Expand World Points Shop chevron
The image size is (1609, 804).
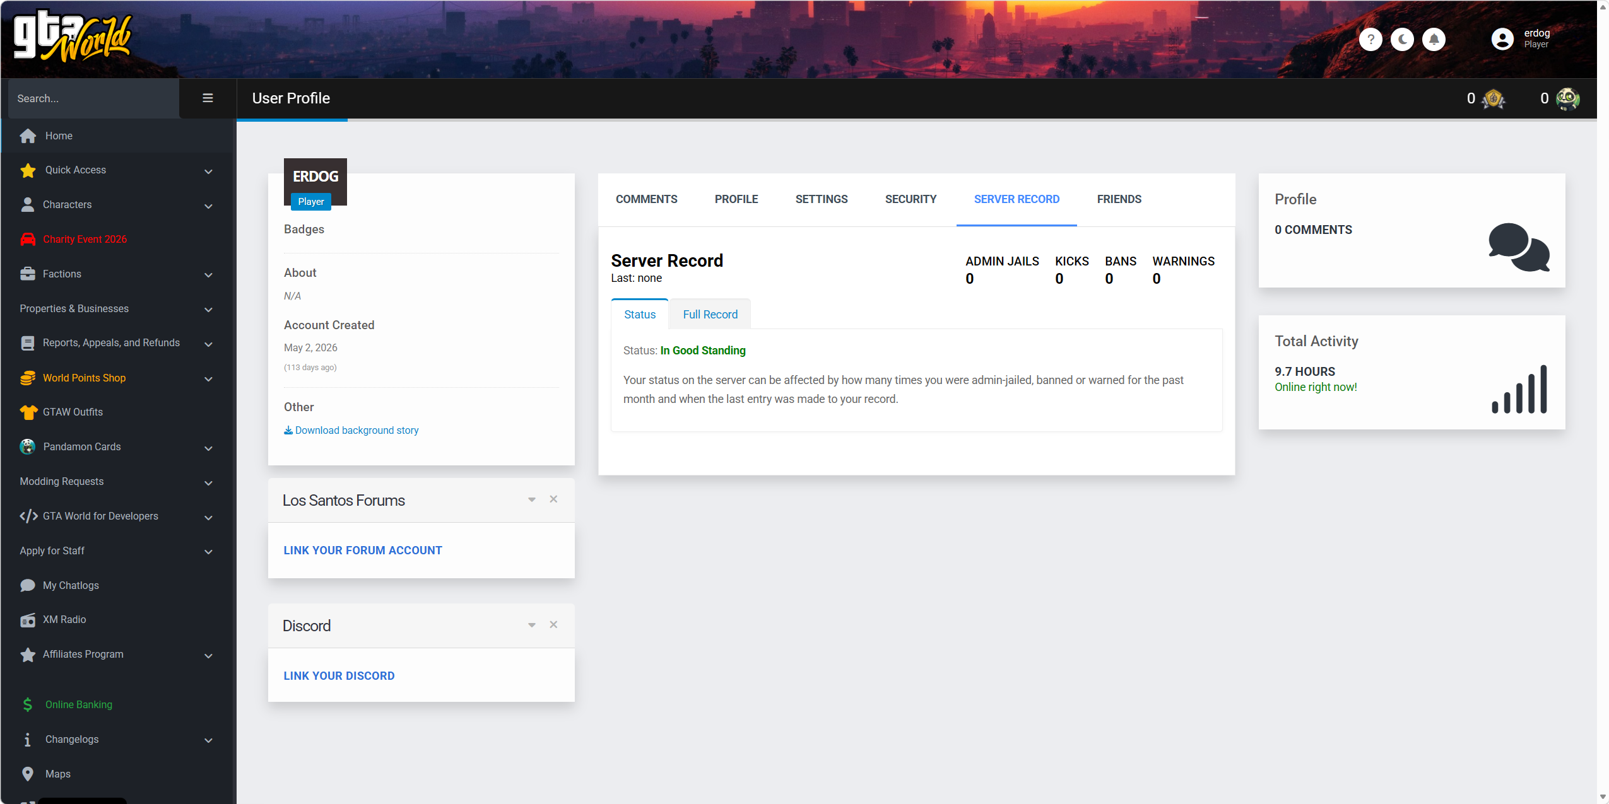click(x=208, y=380)
